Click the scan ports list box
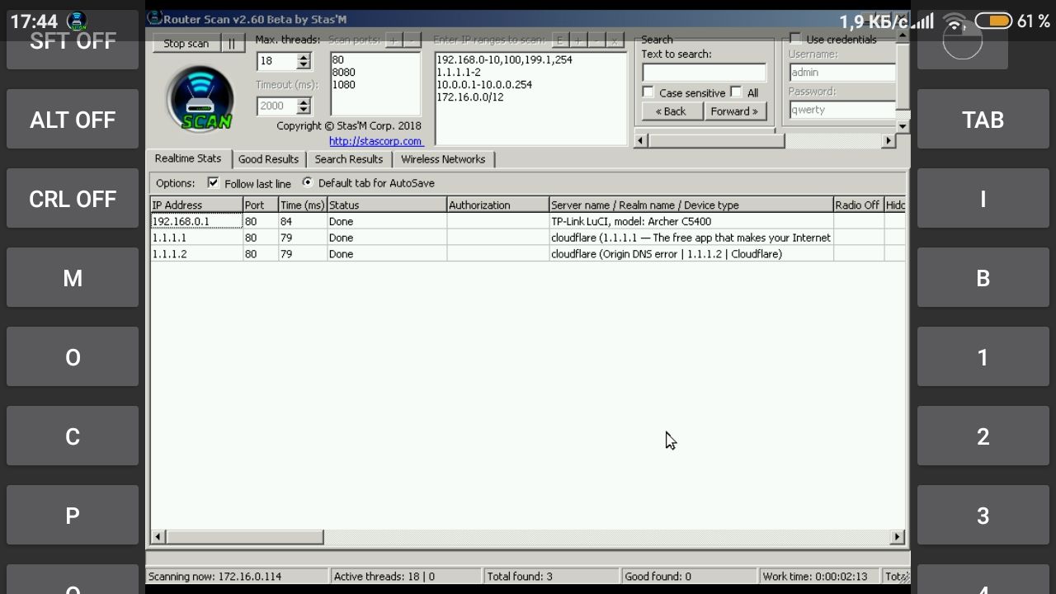Viewport: 1056px width, 594px height. 375,84
